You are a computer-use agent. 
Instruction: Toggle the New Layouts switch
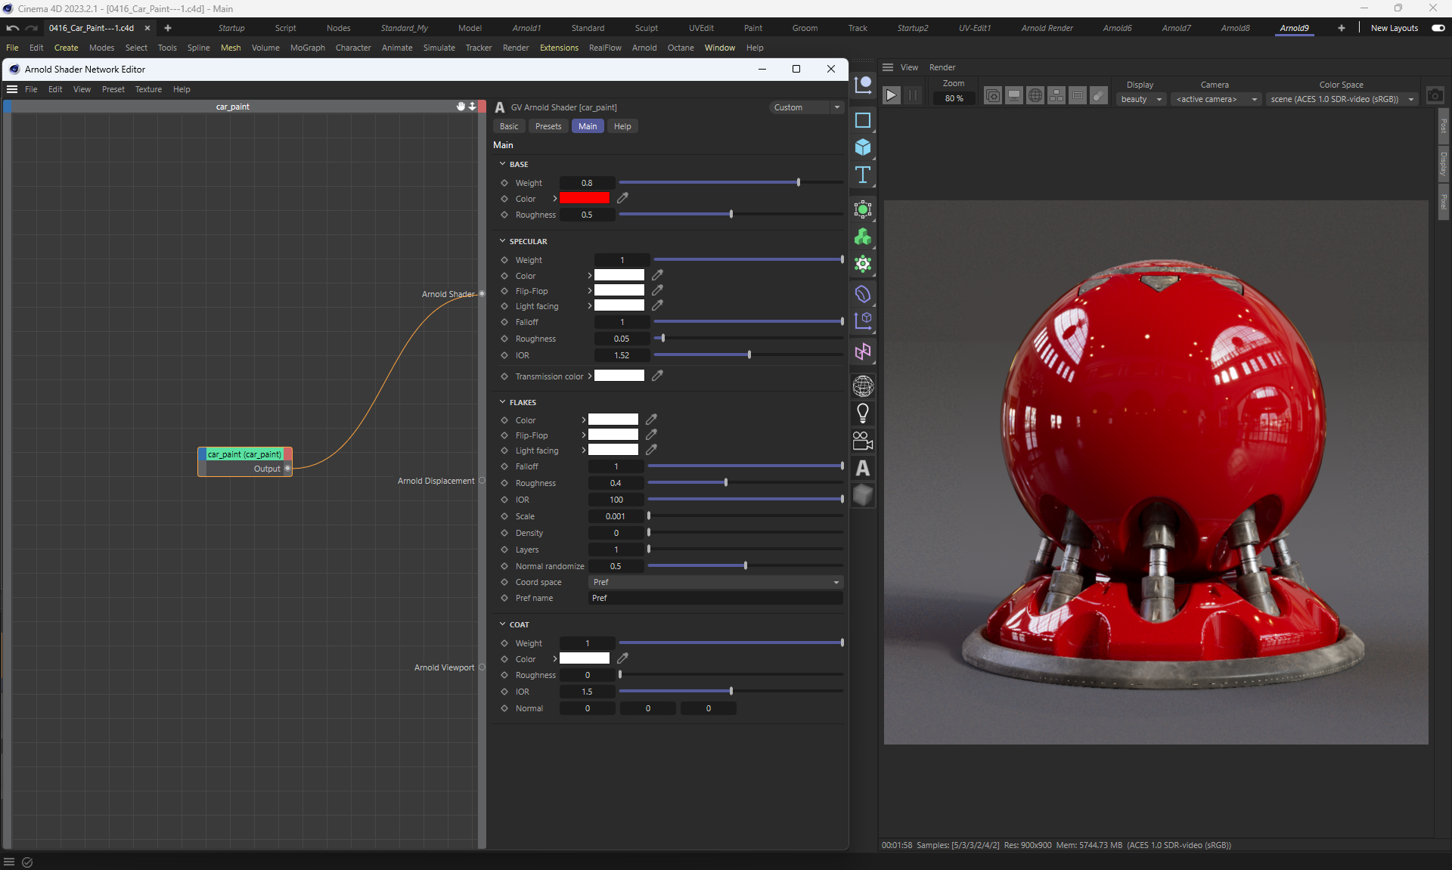(x=1438, y=28)
